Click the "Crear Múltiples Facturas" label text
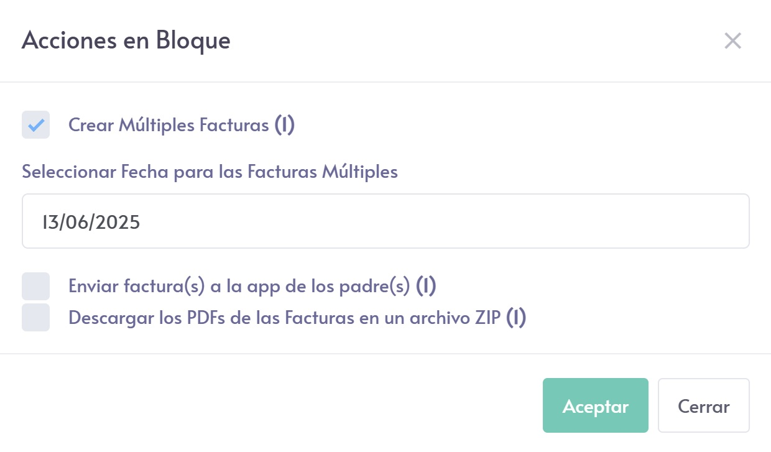Image resolution: width=771 pixels, height=452 pixels. point(168,125)
